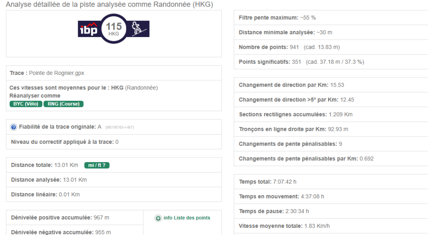Click Changement de direction par Km: 15.53

(291, 85)
